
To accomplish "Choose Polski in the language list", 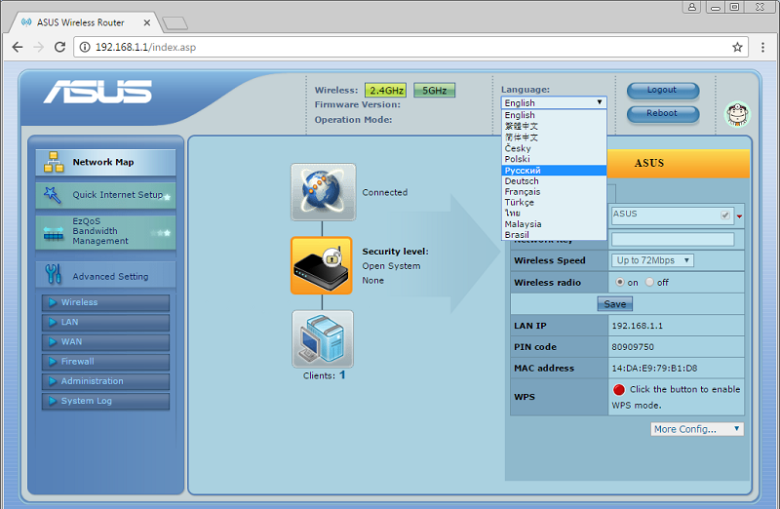I will click(x=554, y=159).
